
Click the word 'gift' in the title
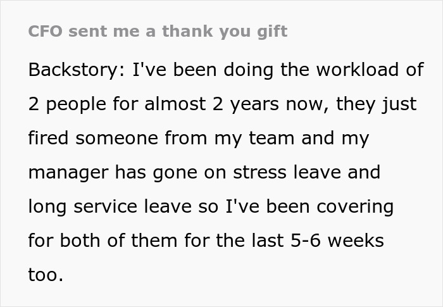point(273,32)
